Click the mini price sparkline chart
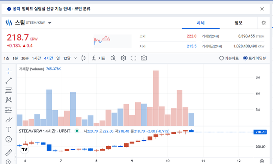Image resolution: width=273 pixels, height=164 pixels. point(112,41)
